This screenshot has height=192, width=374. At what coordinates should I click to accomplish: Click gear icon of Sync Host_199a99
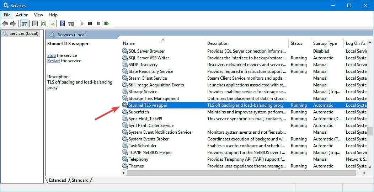tap(125, 118)
